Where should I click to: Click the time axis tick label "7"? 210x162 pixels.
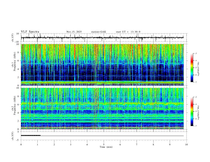tap(137, 145)
